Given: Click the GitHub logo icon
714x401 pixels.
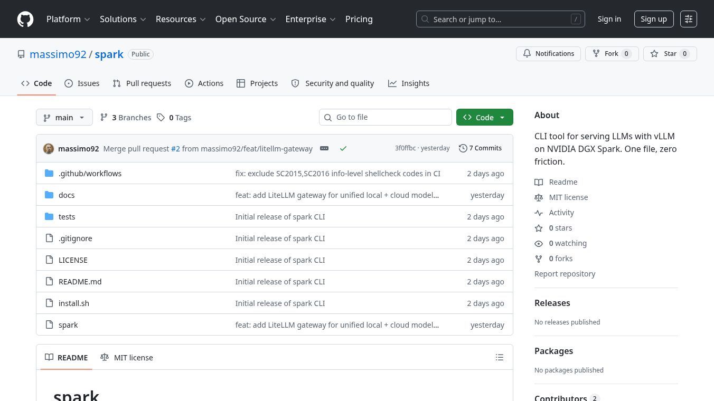Looking at the screenshot, I should point(25,19).
